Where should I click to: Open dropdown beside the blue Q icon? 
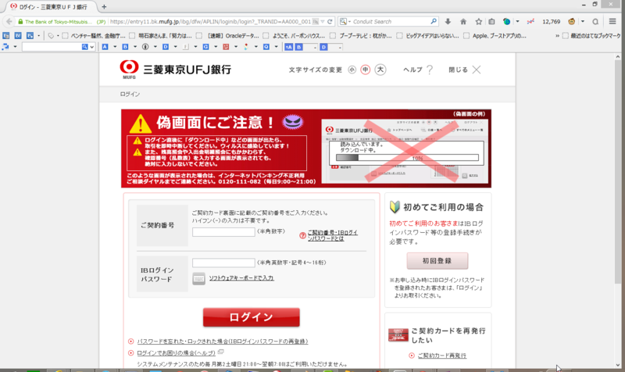coord(276,47)
